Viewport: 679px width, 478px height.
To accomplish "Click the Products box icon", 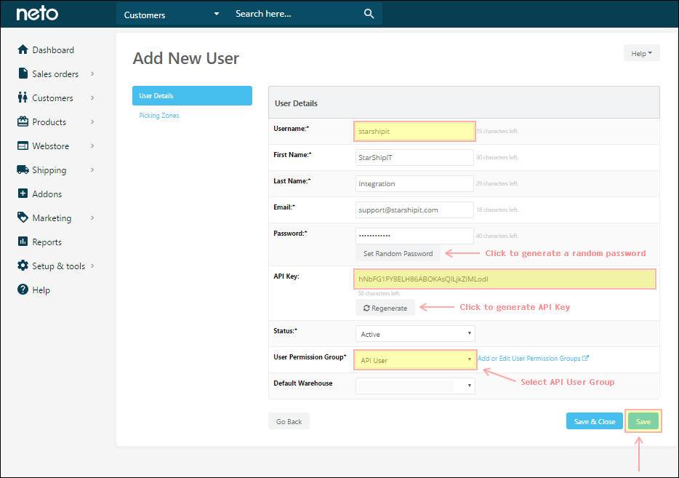I will (24, 122).
